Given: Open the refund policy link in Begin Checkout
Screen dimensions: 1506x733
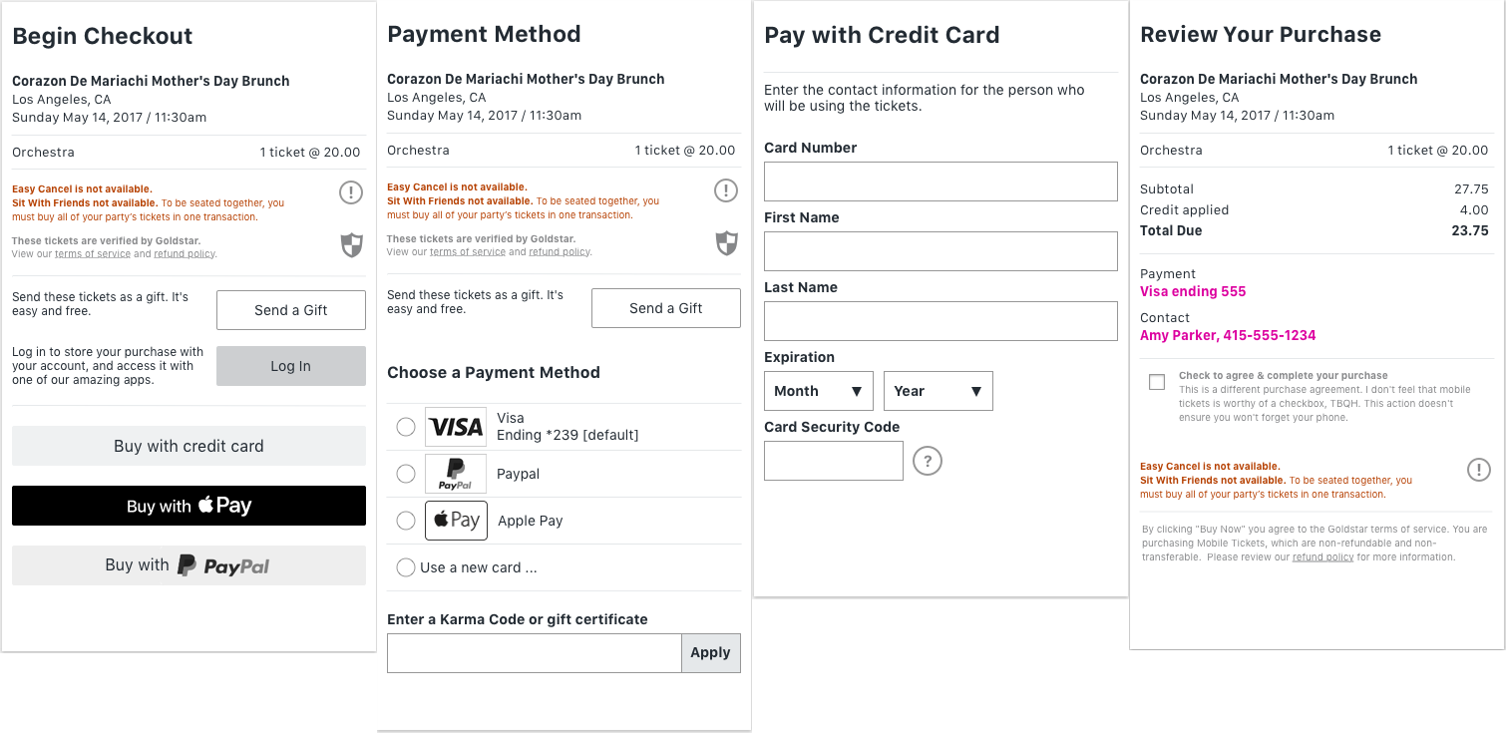Looking at the screenshot, I should (x=185, y=254).
